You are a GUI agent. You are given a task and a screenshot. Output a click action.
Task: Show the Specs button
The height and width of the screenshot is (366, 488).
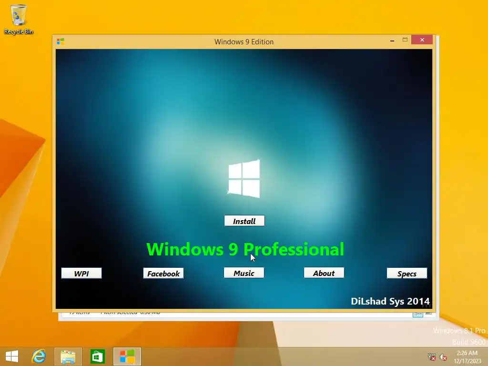click(407, 273)
